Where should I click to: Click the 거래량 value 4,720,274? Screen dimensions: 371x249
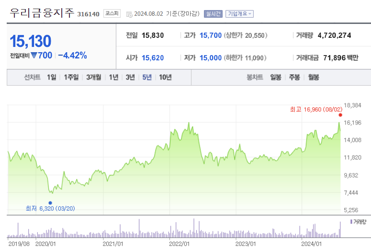click(334, 35)
